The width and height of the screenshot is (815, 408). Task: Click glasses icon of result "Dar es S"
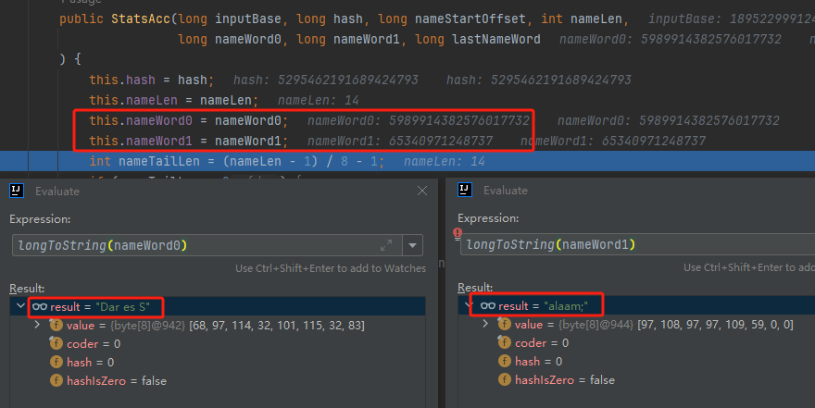coord(40,307)
